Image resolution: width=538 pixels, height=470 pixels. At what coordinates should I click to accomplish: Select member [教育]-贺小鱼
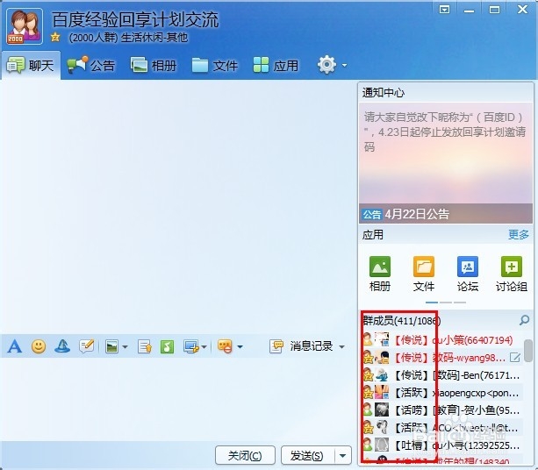[442, 410]
